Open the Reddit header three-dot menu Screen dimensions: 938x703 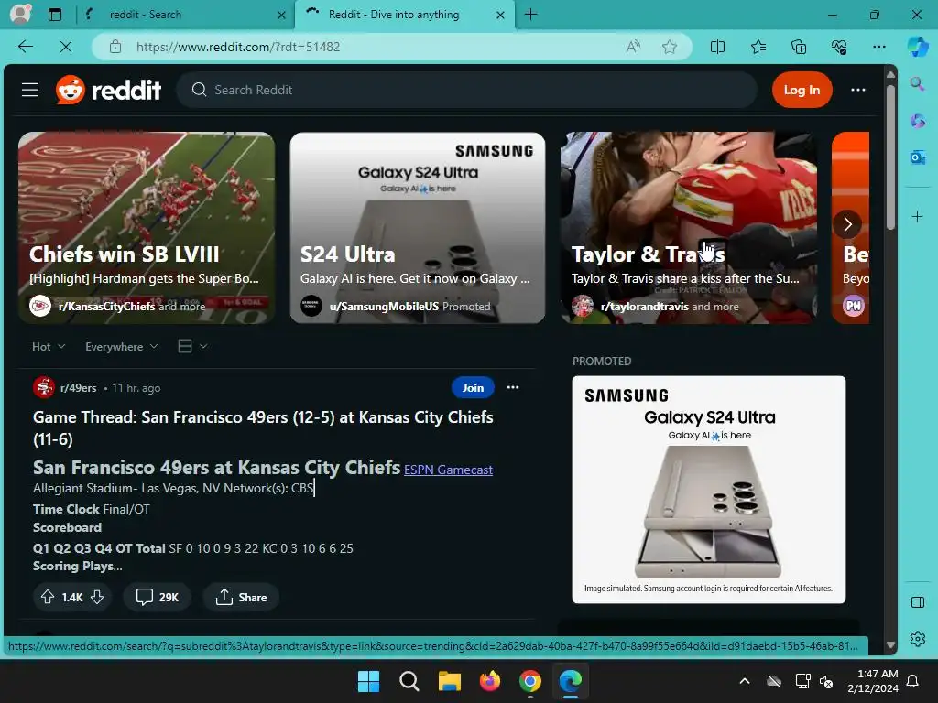tap(857, 90)
